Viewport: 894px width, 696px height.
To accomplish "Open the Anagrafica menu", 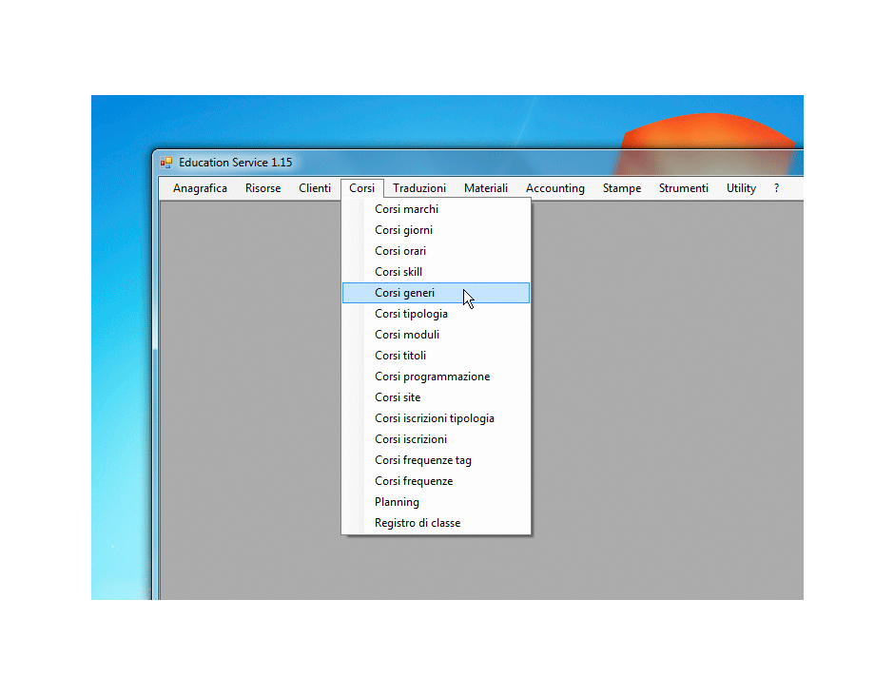I will tap(200, 188).
